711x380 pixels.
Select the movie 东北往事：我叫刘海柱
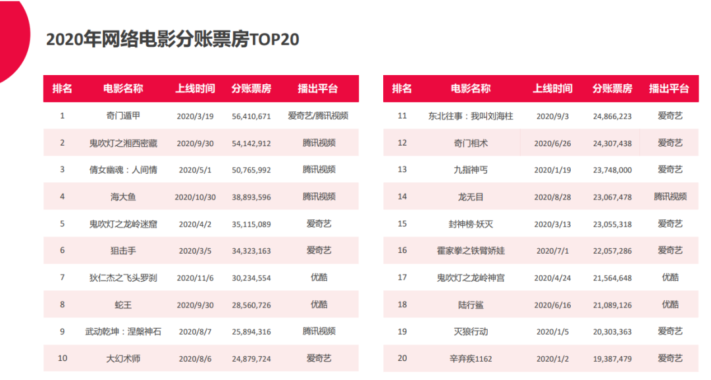tap(471, 116)
